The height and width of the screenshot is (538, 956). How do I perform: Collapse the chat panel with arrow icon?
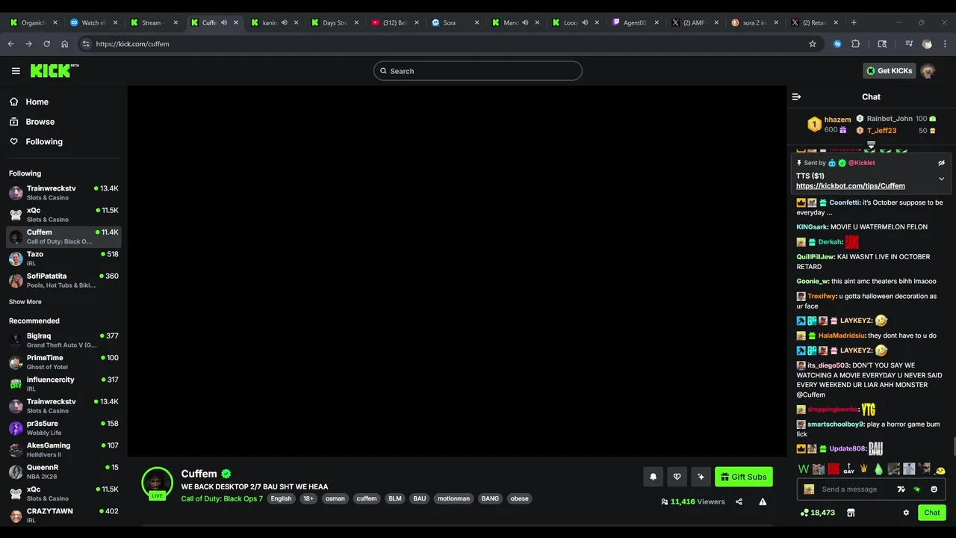click(x=796, y=96)
